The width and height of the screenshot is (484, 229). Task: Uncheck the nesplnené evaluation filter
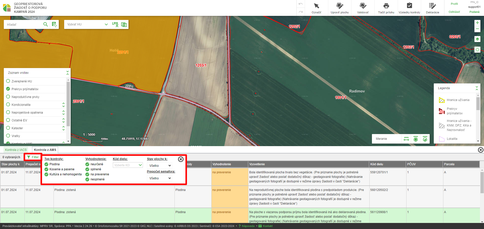pos(87,179)
